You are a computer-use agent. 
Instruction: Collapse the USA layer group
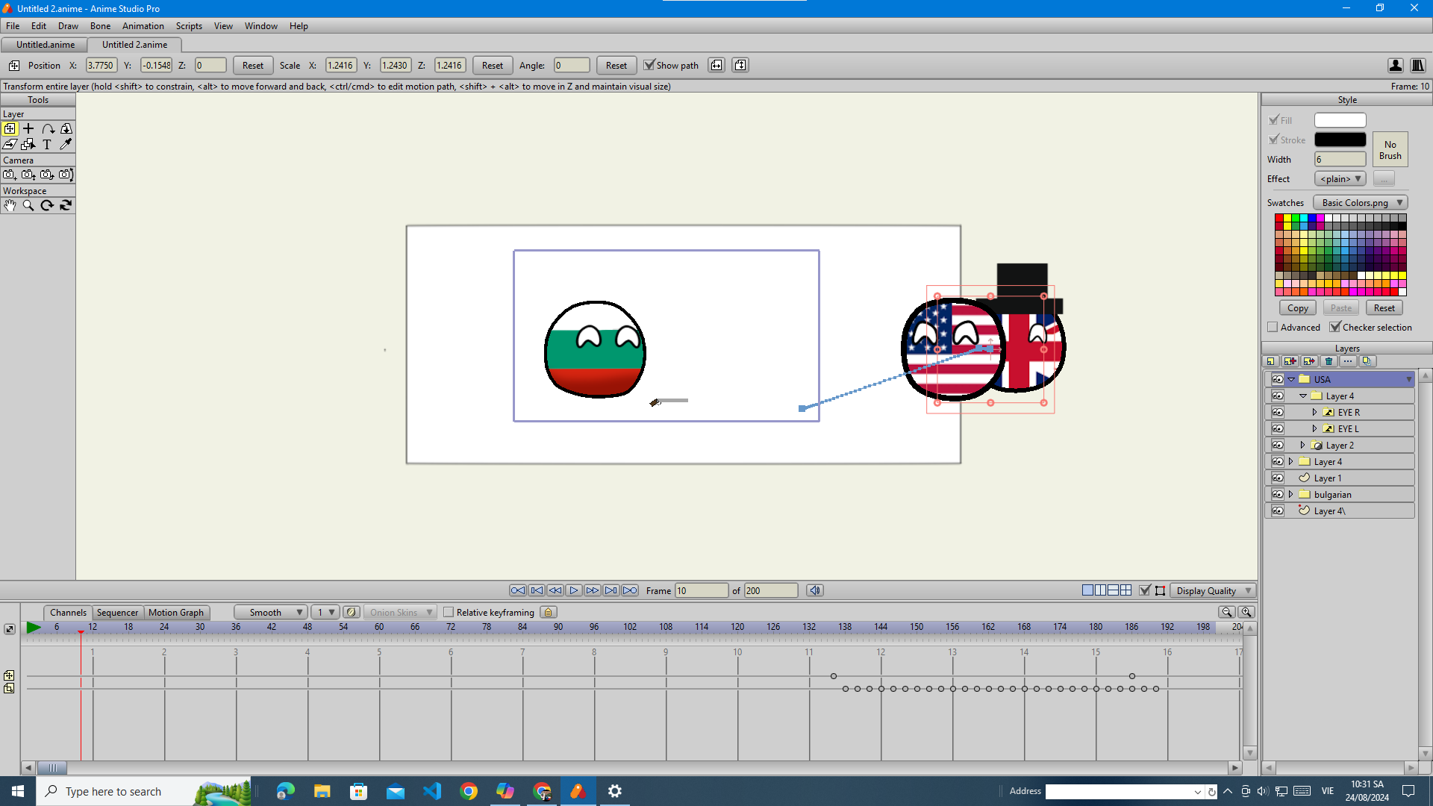pos(1292,378)
